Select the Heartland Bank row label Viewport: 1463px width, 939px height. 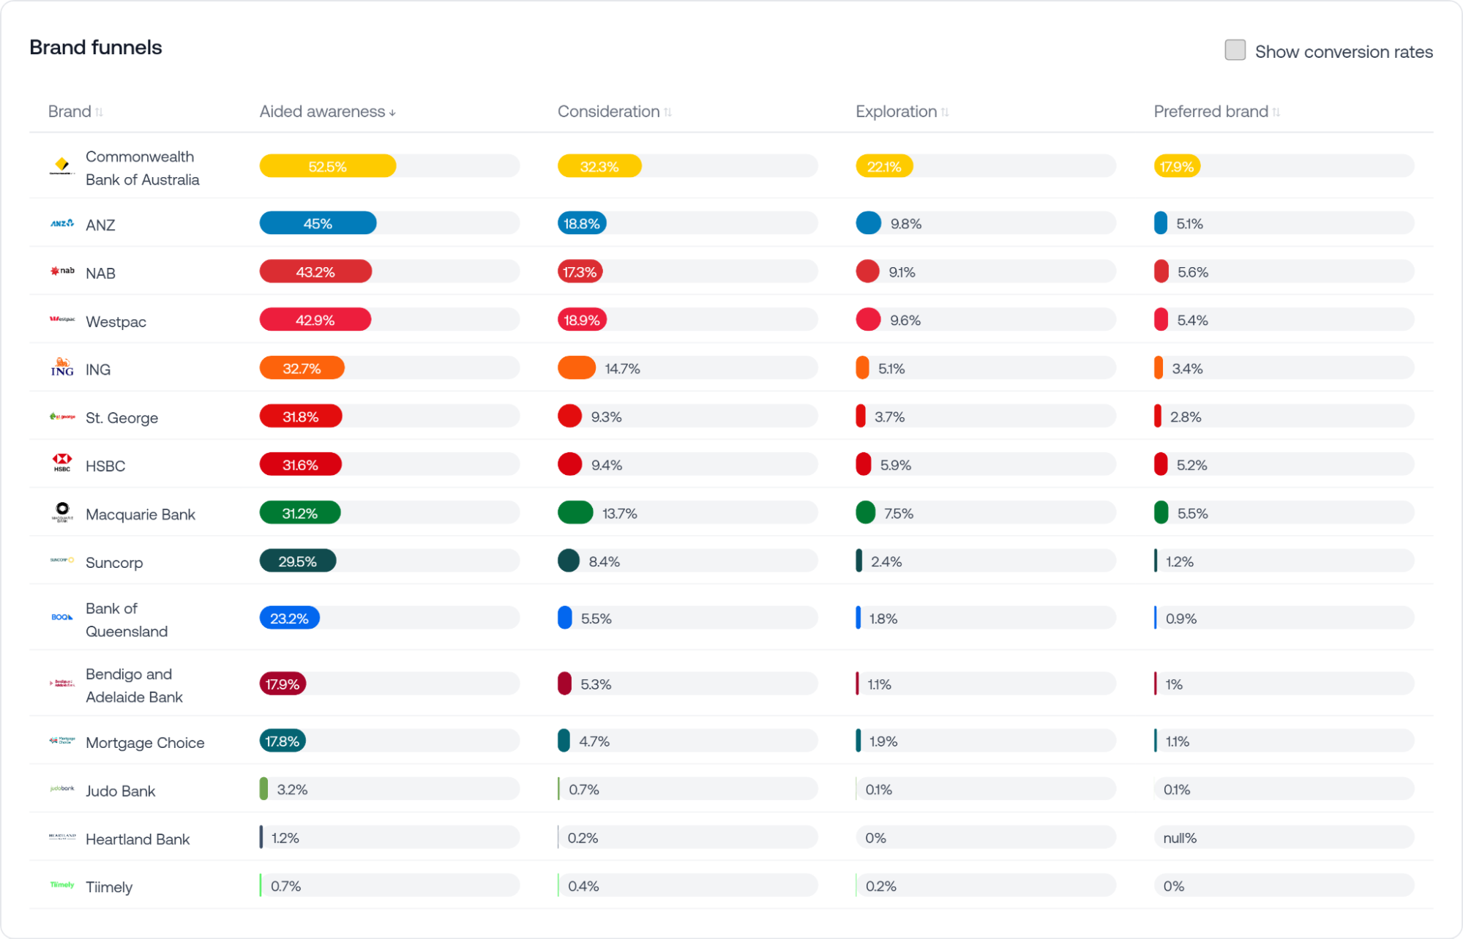tap(137, 838)
